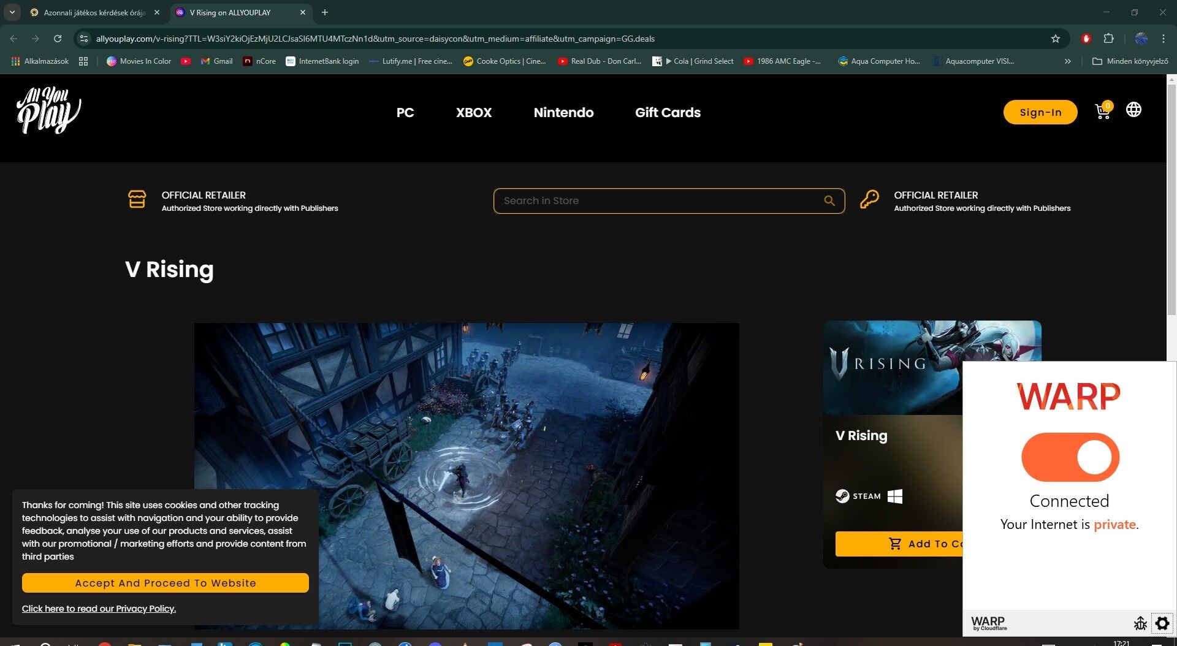Open the tab grid bookmark icon

83,61
